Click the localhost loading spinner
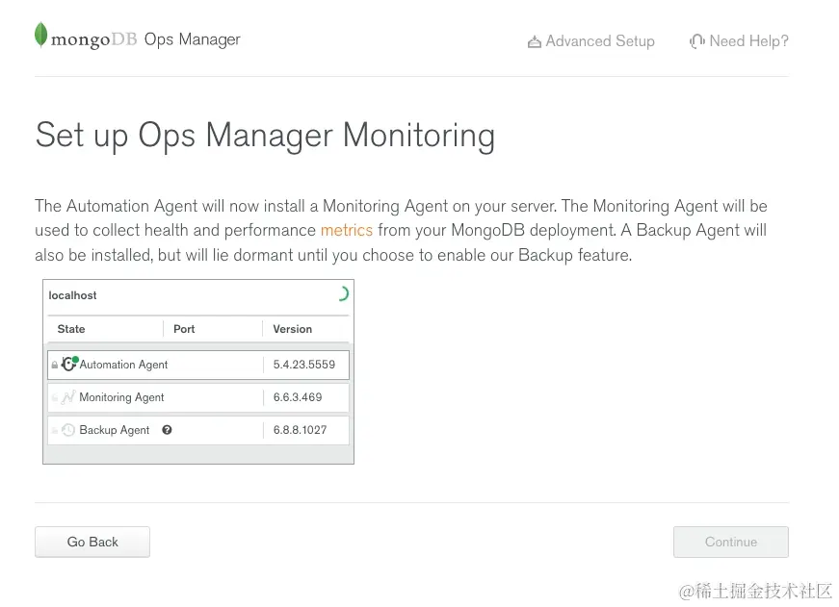839x607 pixels. click(343, 294)
